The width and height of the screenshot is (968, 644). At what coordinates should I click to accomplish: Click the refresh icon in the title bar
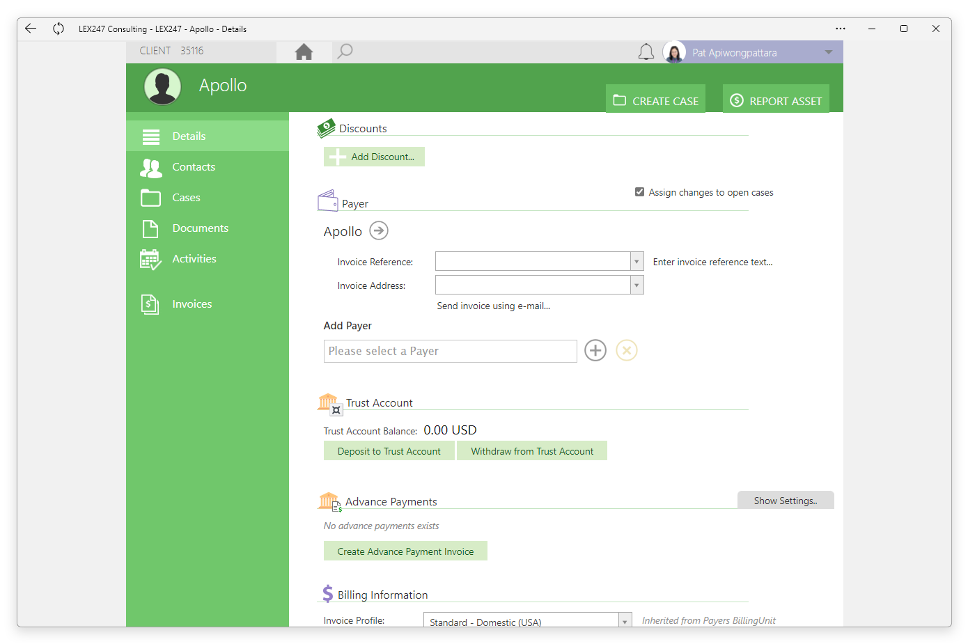point(58,29)
